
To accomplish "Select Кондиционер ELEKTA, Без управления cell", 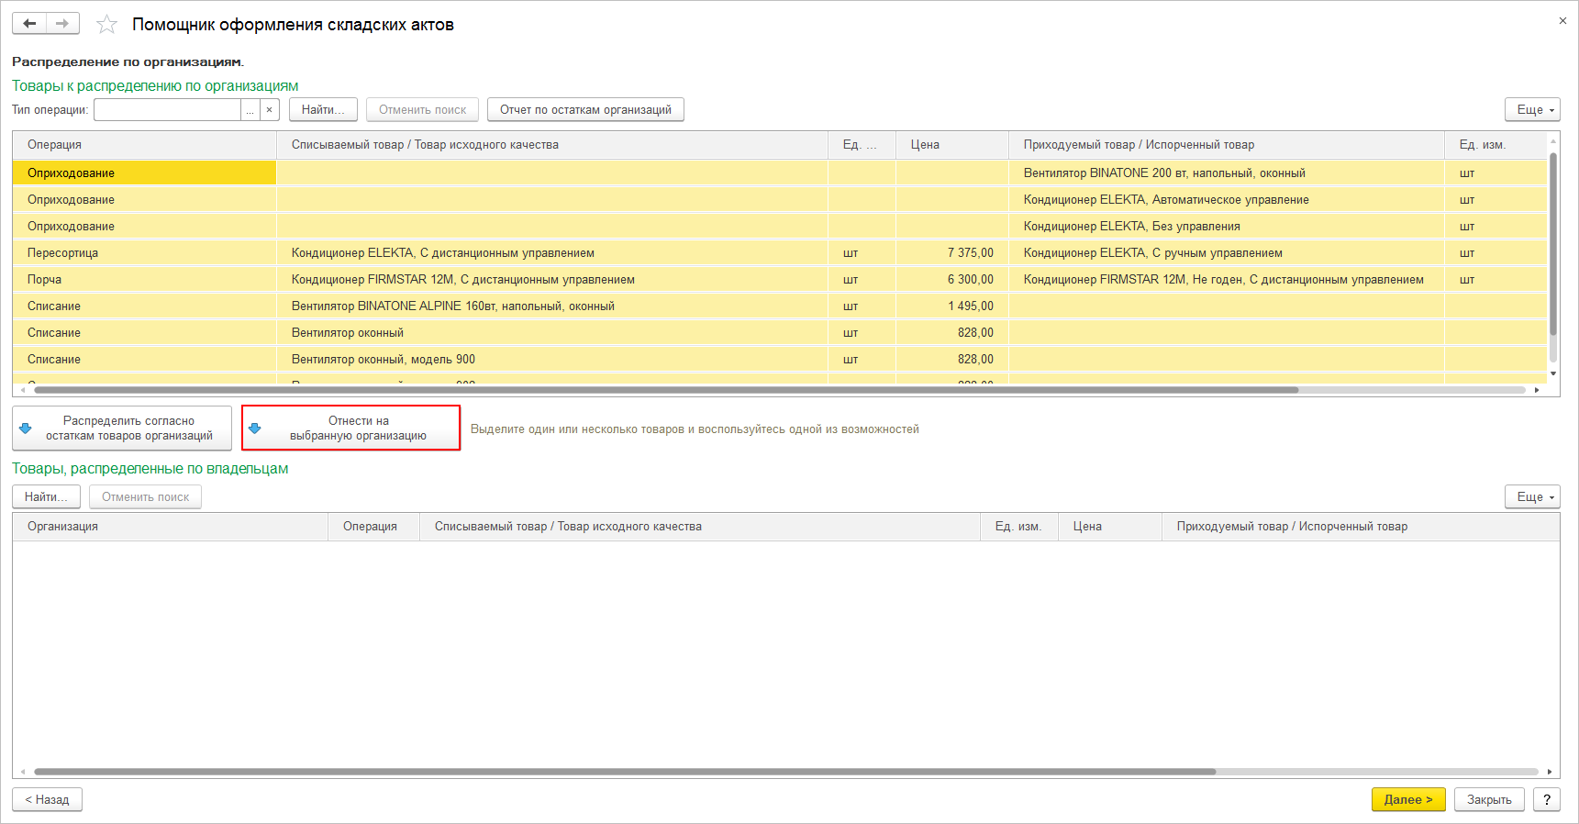I will click(x=1227, y=227).
